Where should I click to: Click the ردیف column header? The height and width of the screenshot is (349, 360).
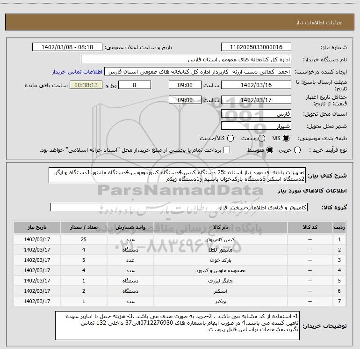pyautogui.click(x=339, y=228)
